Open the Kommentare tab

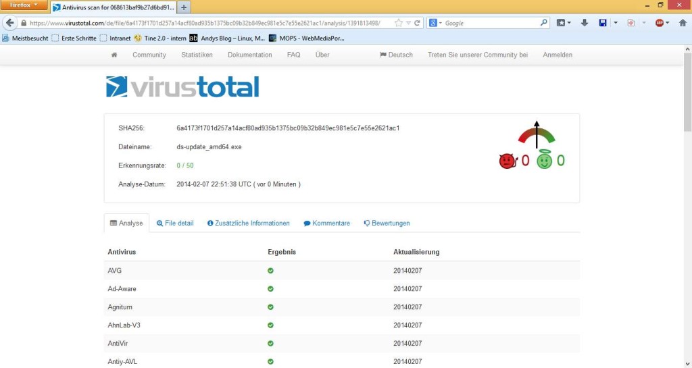[326, 224]
